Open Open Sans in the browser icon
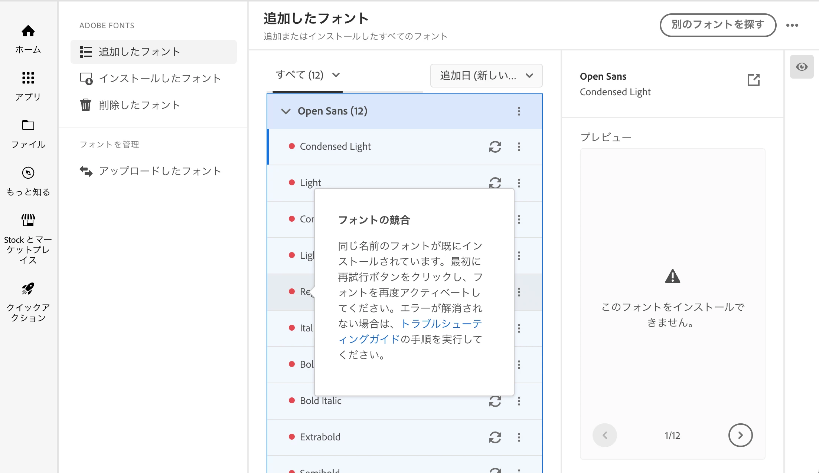 click(753, 80)
